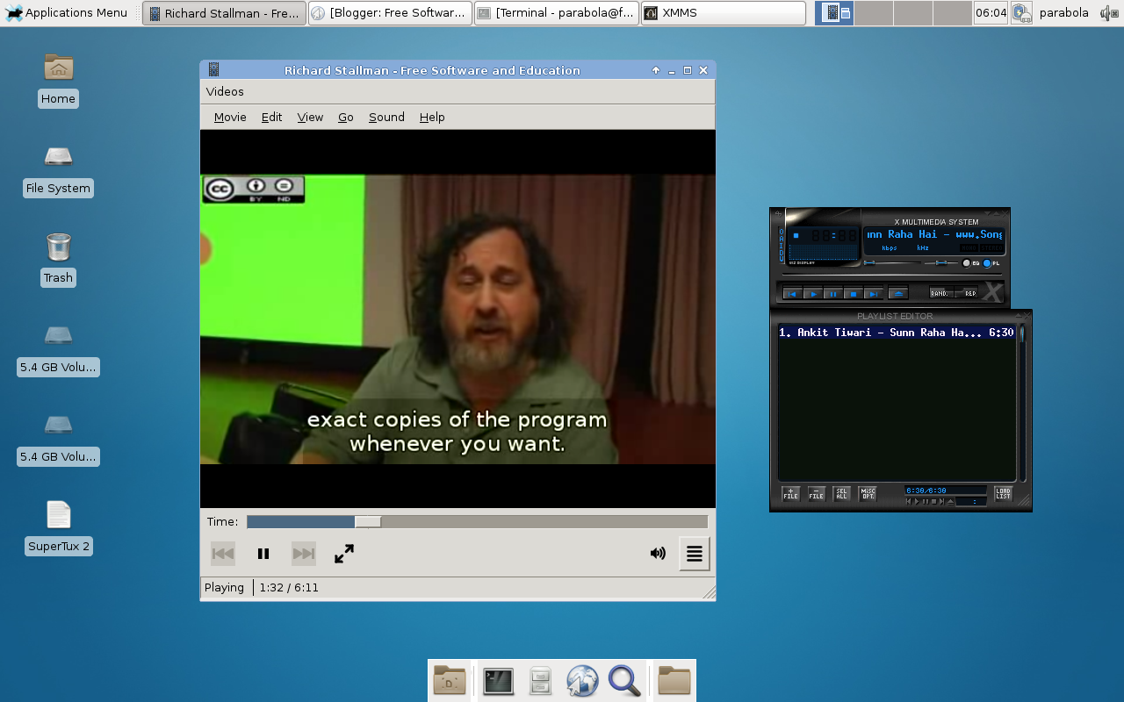Click the dock file manager cabinet icon
The image size is (1124, 702).
(540, 681)
